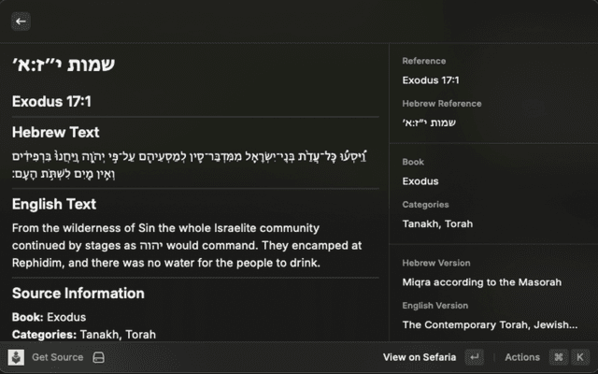598x374 pixels.
Task: Click the Get Source label
Action: (x=57, y=357)
